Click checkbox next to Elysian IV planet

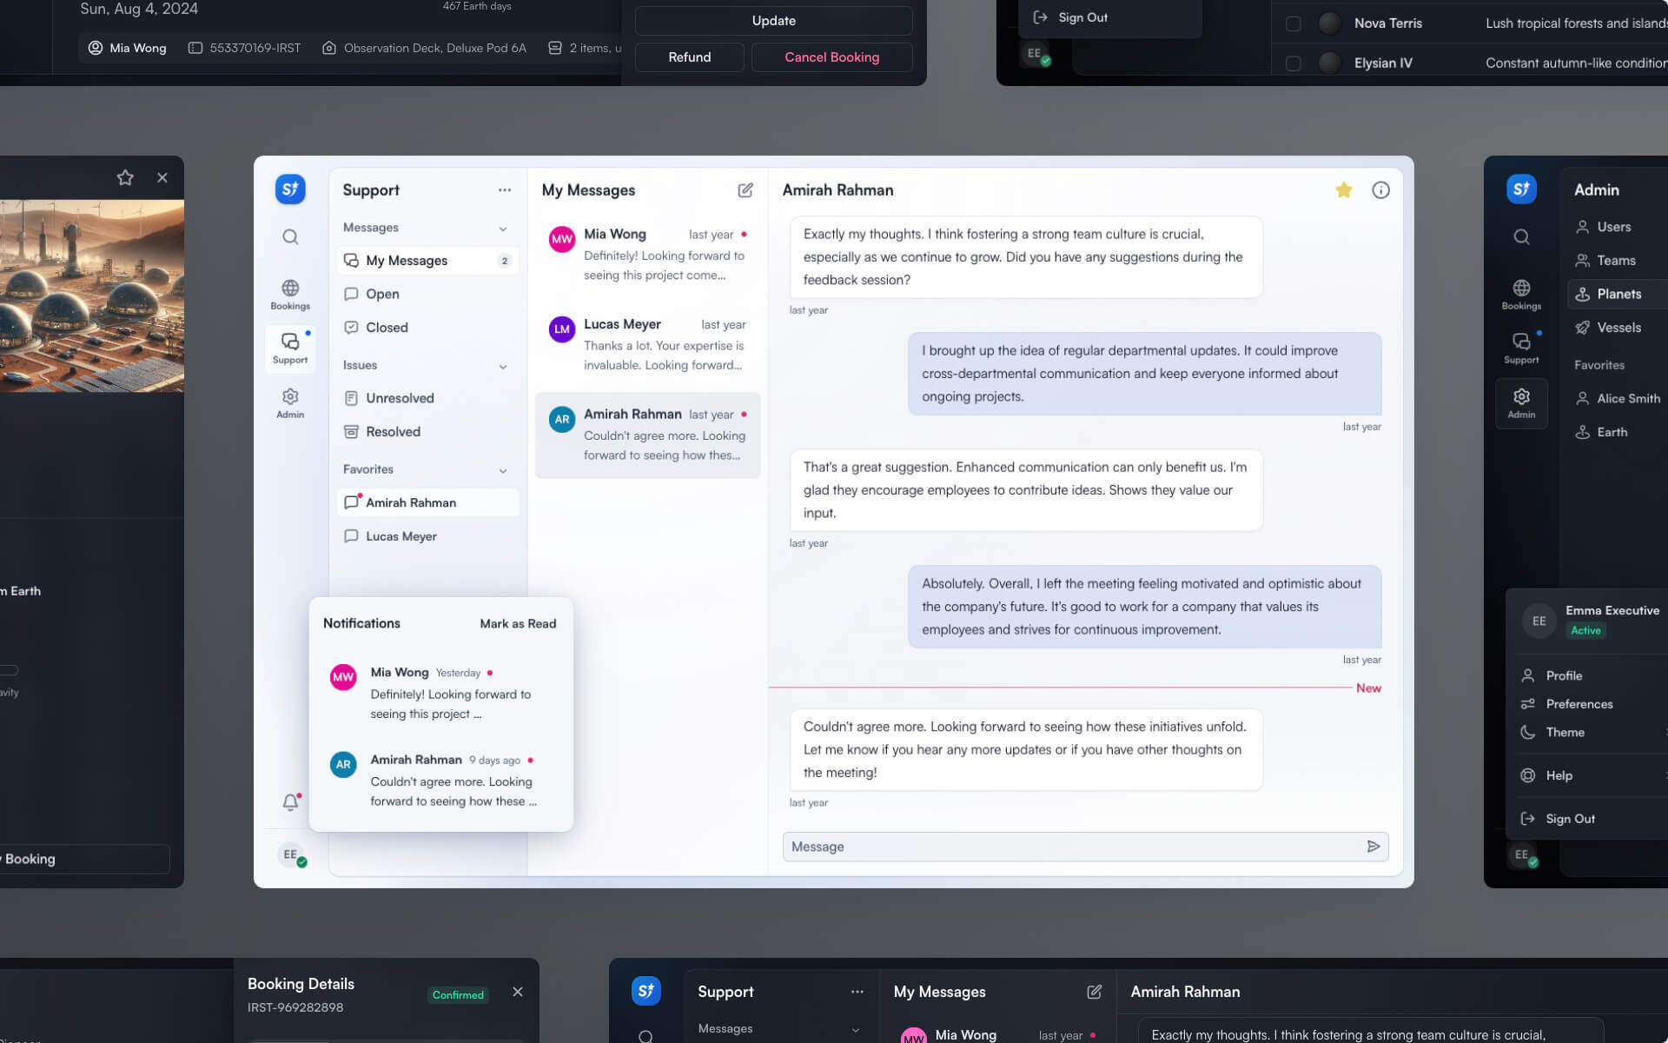(1294, 63)
